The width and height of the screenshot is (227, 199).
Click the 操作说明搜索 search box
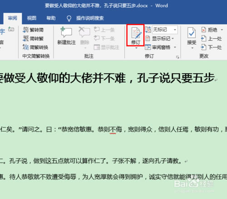[90, 18]
